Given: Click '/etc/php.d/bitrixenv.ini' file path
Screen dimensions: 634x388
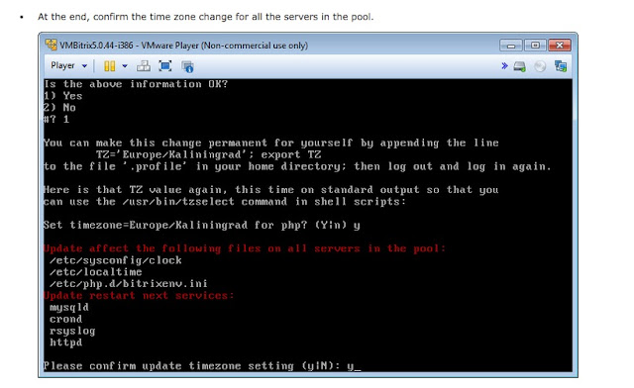Looking at the screenshot, I should [x=129, y=283].
